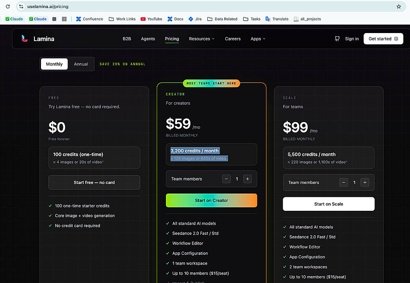Click the Start on Creator button

point(211,200)
